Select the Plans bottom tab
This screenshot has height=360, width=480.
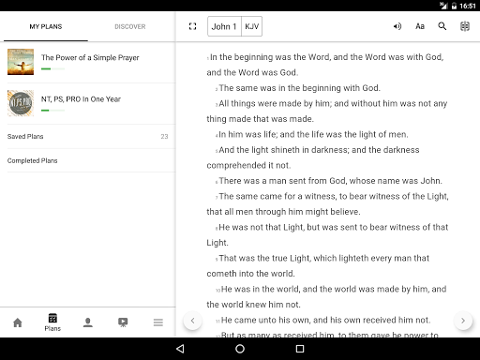click(52, 322)
